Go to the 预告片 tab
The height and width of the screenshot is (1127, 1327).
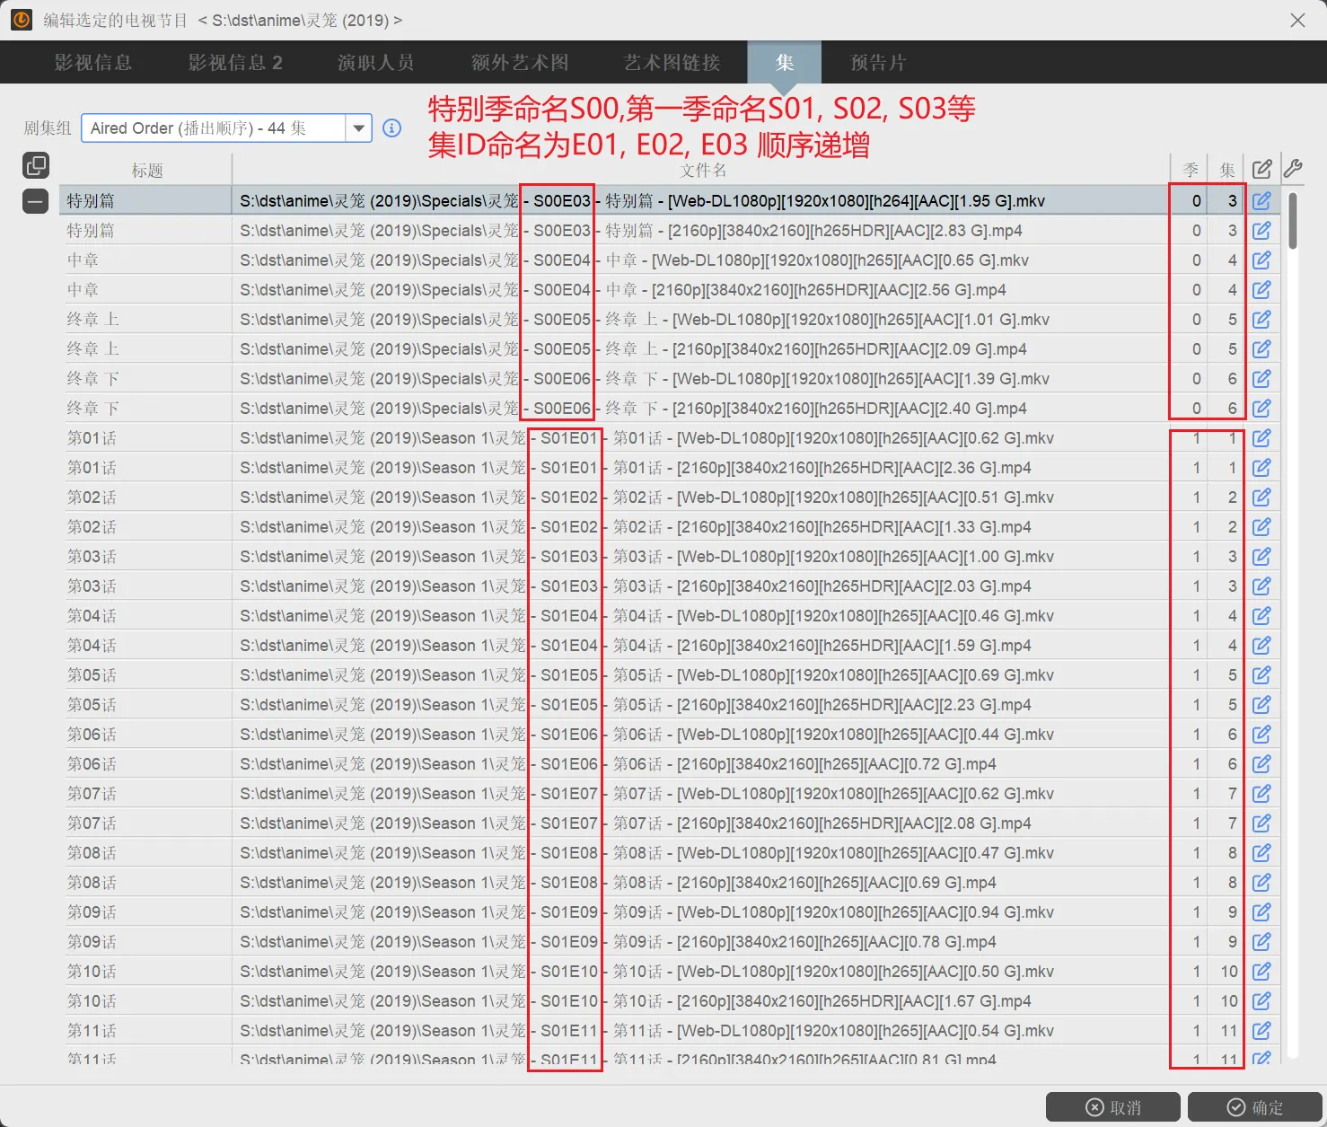(x=878, y=63)
